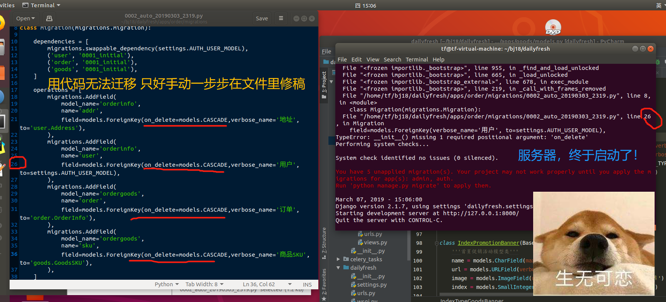Image resolution: width=666 pixels, height=302 pixels.
Task: Open the Python language selector dropdown
Action: (x=167, y=284)
